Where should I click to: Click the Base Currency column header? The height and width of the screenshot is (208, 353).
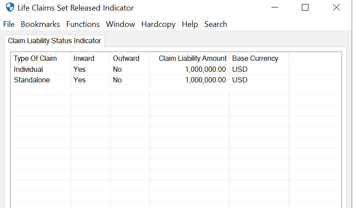pos(255,58)
